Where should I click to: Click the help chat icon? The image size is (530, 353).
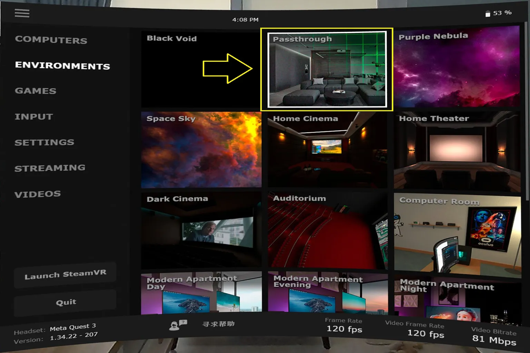(178, 324)
